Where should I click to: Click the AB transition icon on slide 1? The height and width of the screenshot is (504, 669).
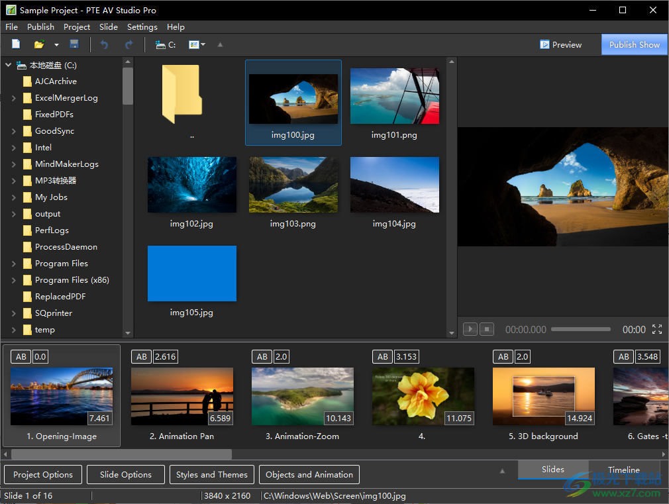pos(21,357)
